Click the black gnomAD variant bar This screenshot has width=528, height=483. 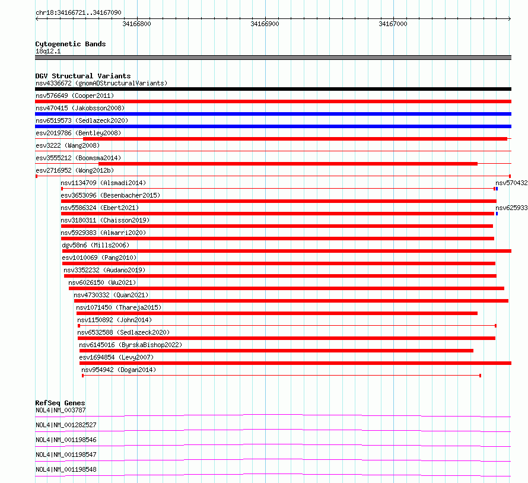pos(273,89)
